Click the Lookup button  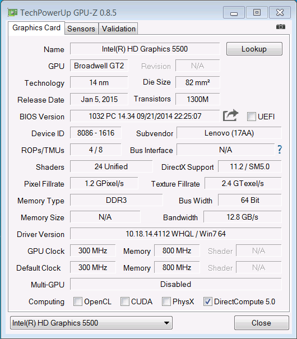point(254,49)
